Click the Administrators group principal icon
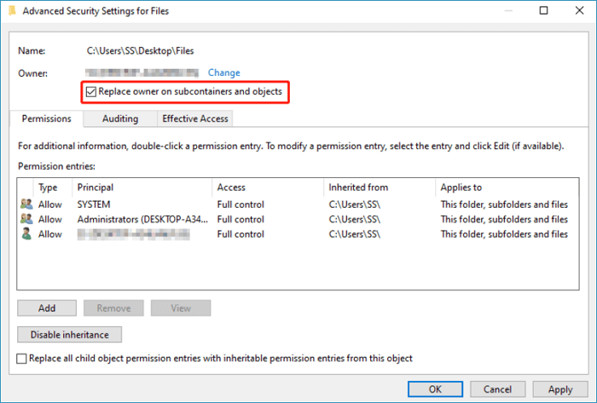597x403 pixels. (26, 219)
